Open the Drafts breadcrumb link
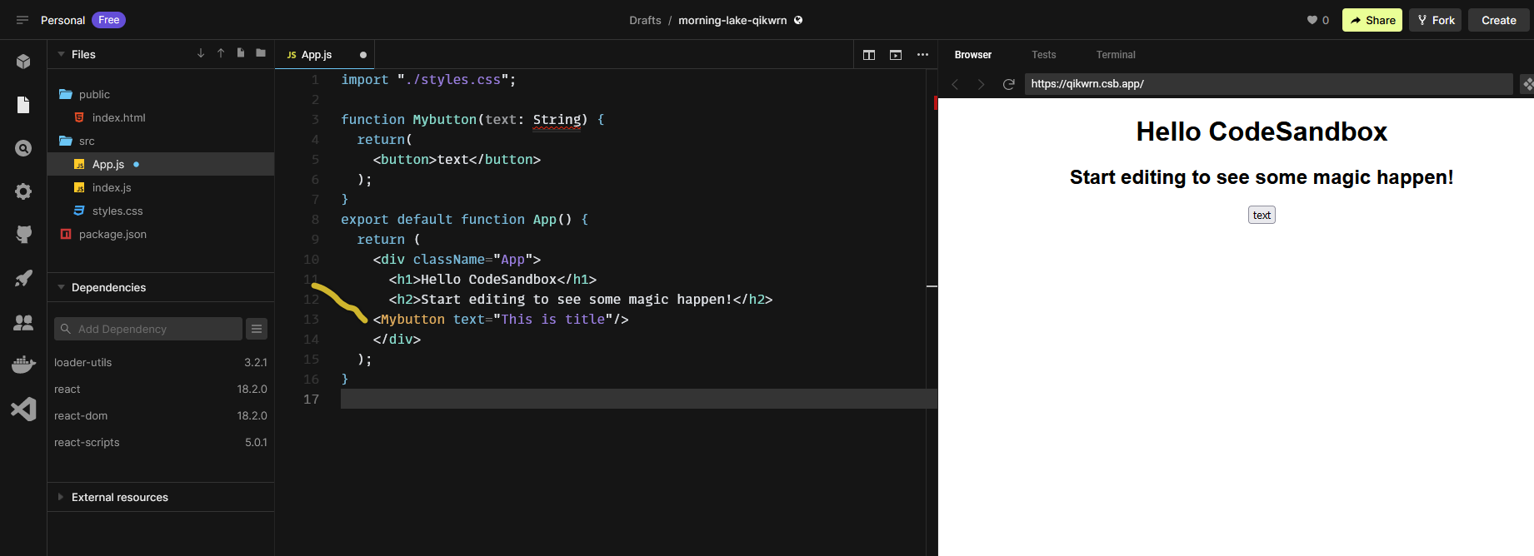 pyautogui.click(x=645, y=20)
